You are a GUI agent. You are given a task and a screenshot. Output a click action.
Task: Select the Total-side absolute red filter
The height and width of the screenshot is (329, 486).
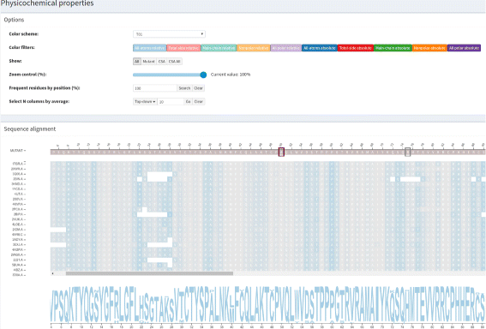click(x=356, y=48)
